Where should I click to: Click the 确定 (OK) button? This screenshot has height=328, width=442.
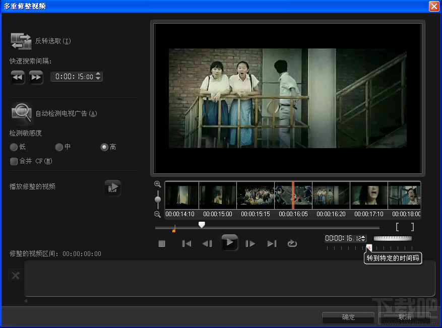tap(348, 317)
